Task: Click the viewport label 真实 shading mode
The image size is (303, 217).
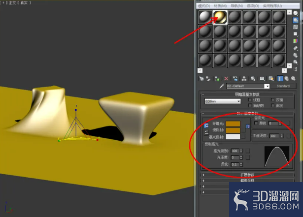Action: pos(24,3)
